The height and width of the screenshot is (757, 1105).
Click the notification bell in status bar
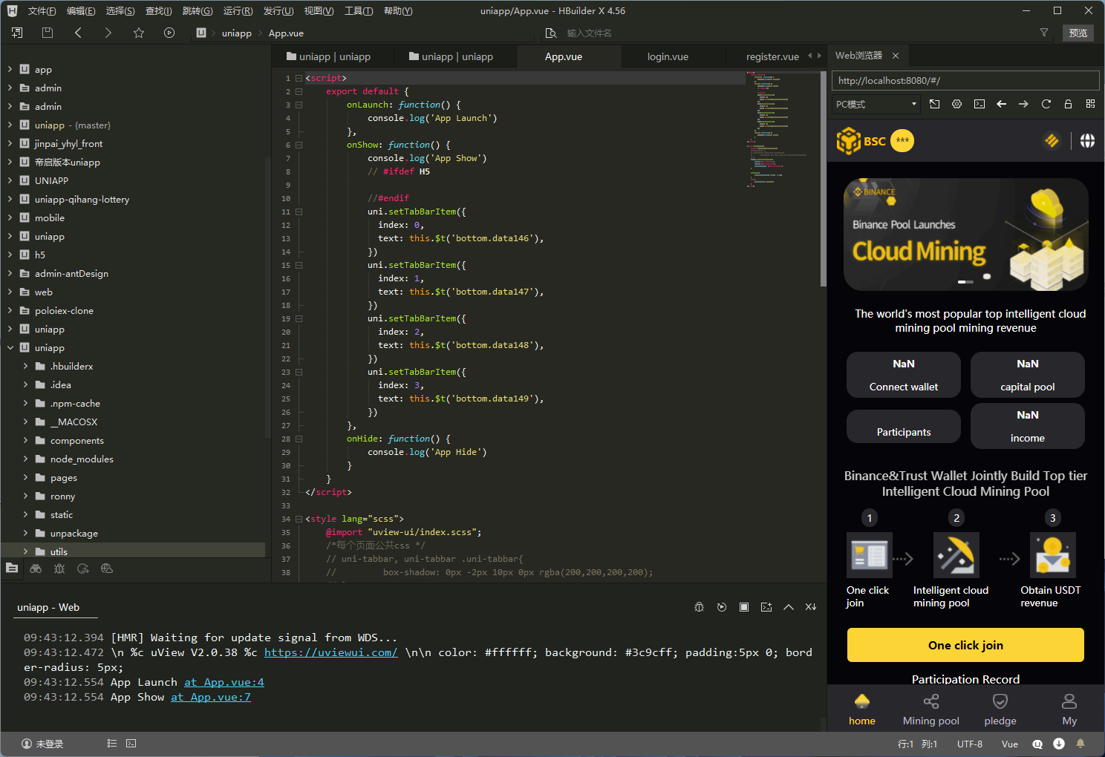[x=1080, y=744]
